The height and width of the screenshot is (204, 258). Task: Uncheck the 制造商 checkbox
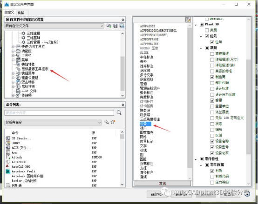coord(212,77)
